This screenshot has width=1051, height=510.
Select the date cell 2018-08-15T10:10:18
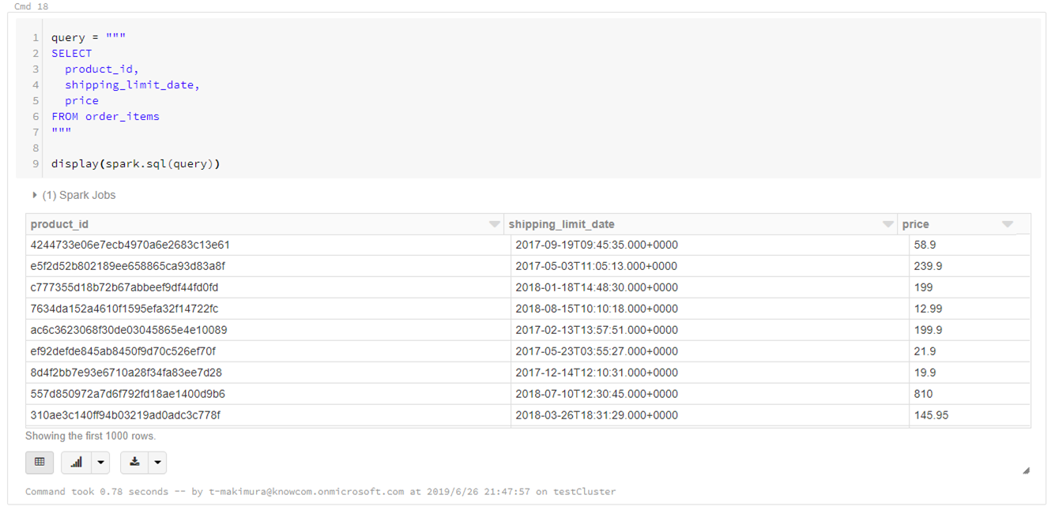(x=596, y=309)
